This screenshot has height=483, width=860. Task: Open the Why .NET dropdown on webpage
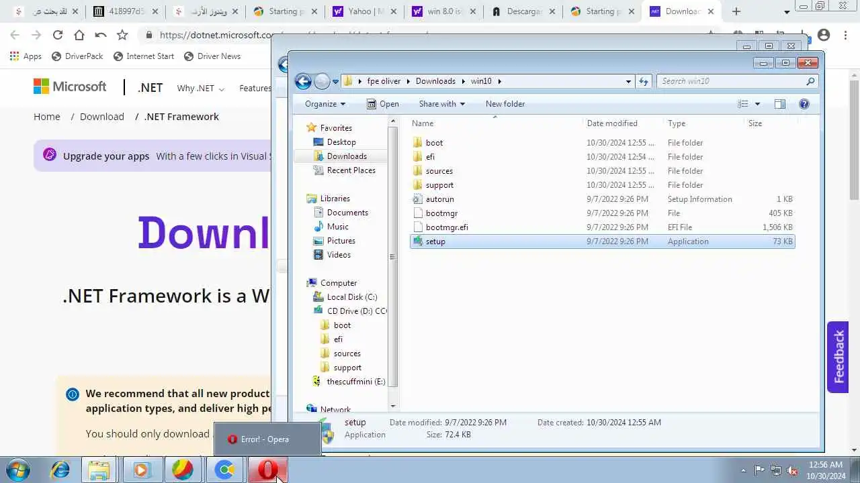point(200,88)
